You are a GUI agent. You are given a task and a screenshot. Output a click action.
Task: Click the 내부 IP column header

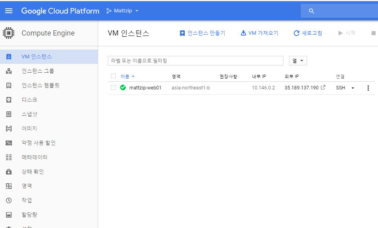(259, 77)
